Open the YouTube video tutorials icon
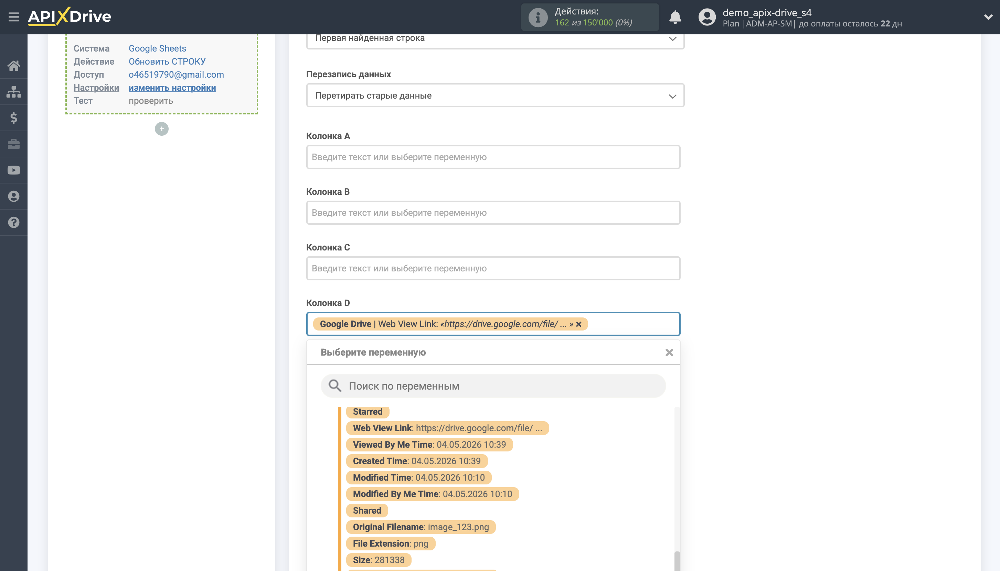The width and height of the screenshot is (1000, 571). [x=14, y=170]
